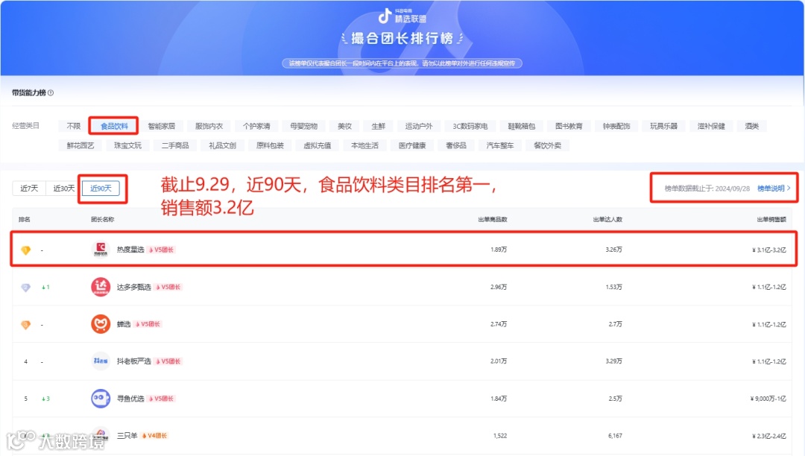The image size is (805, 456).
Task: Click the 热度星选 team logo
Action: coord(101,250)
